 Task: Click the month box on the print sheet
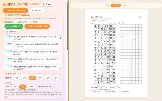116,23
